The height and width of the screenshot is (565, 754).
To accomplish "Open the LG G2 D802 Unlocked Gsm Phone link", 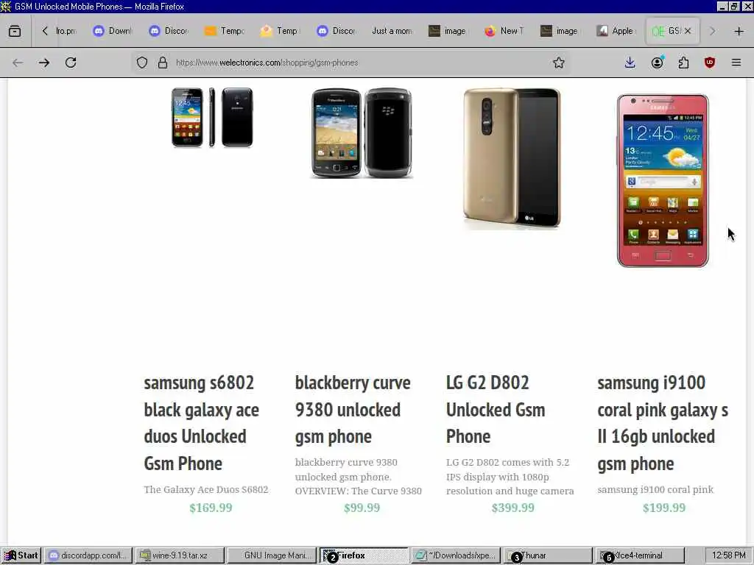I will (496, 410).
